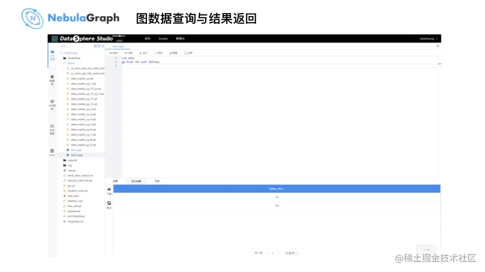This screenshot has height=272, width=485.
Task: Switch to the run results tab
Action: [x=136, y=181]
